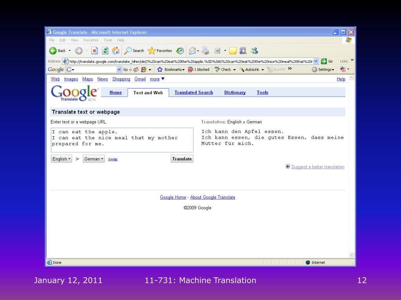The height and width of the screenshot is (300, 401).
Task: Expand the Check dropdown arrow
Action: click(234, 70)
